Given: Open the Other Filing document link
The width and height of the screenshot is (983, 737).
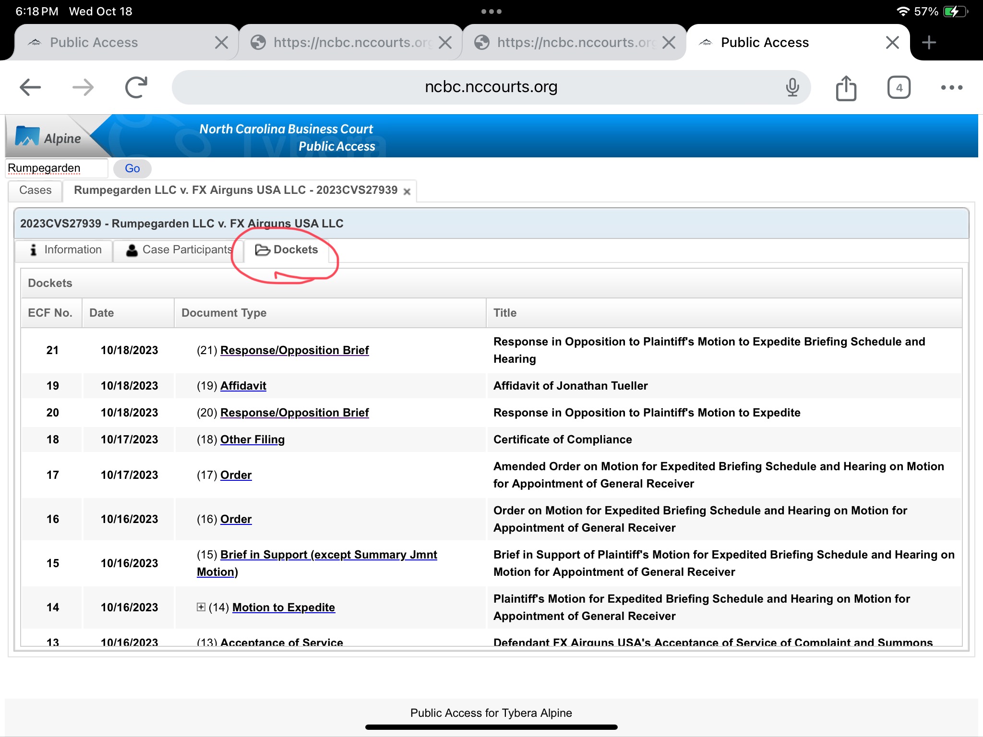Looking at the screenshot, I should pos(252,440).
